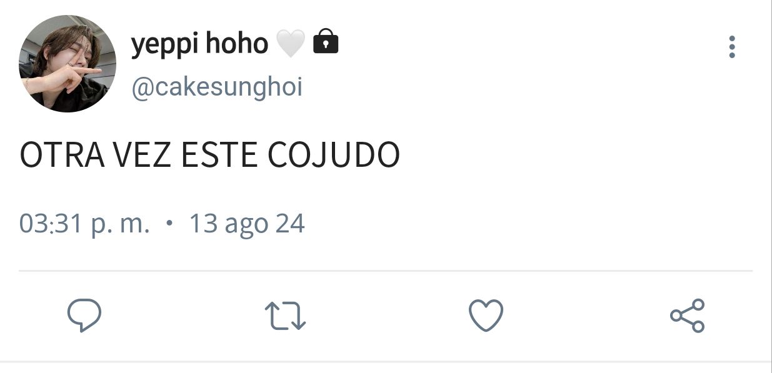
Task: Retweet this post using the arrows icon
Action: (x=285, y=316)
